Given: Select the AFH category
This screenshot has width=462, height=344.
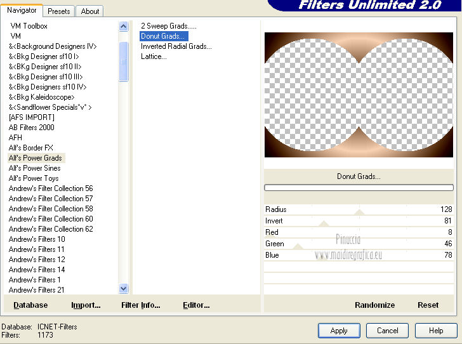Looking at the screenshot, I should pyautogui.click(x=15, y=138).
